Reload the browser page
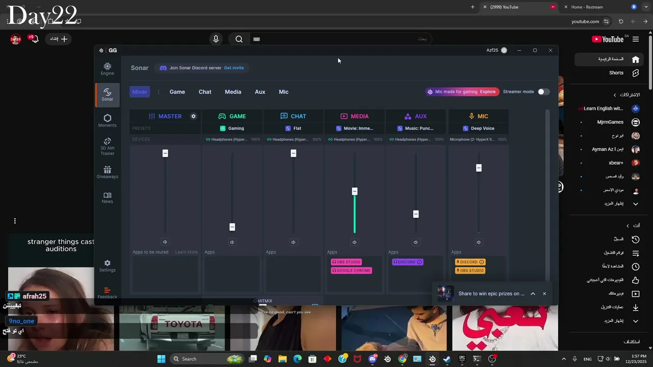The width and height of the screenshot is (653, 367). pyautogui.click(x=621, y=21)
